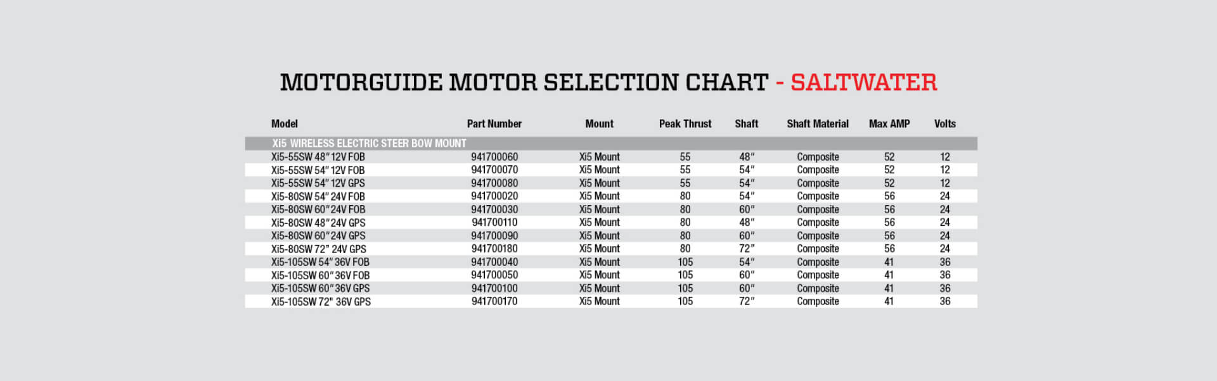Click part number 941700020

tap(494, 196)
